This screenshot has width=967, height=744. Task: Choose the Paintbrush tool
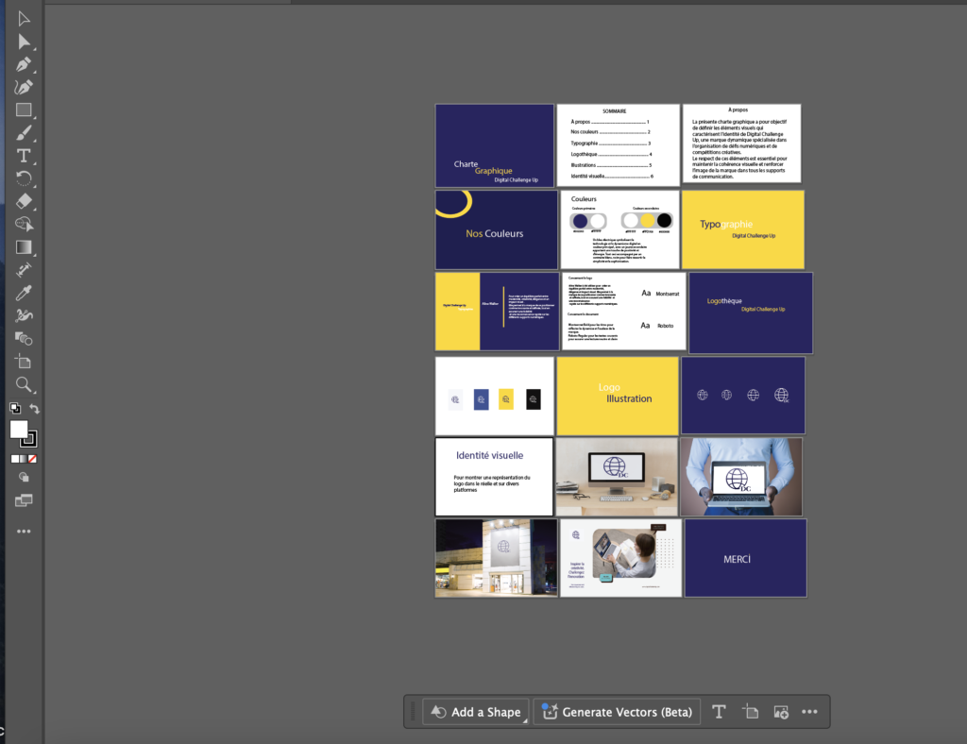[x=24, y=133]
